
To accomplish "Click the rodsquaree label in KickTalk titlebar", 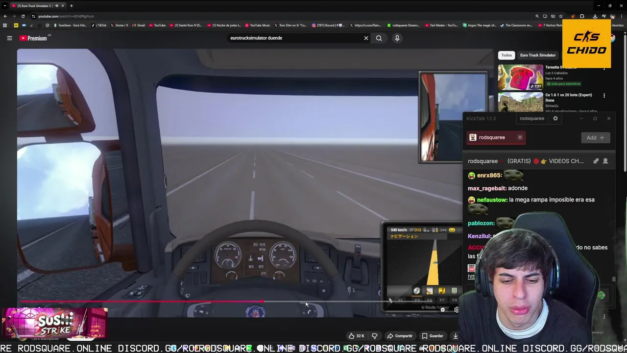I will 532,118.
